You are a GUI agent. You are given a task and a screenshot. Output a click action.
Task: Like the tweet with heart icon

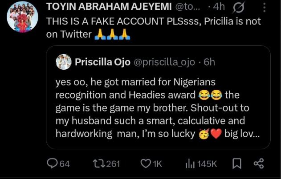(146, 164)
